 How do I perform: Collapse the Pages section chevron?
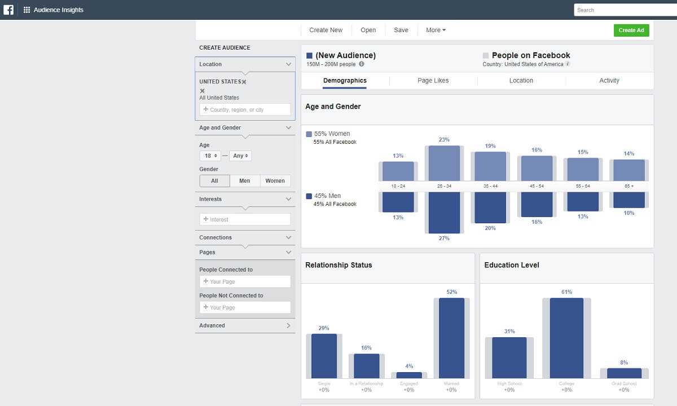click(x=288, y=252)
